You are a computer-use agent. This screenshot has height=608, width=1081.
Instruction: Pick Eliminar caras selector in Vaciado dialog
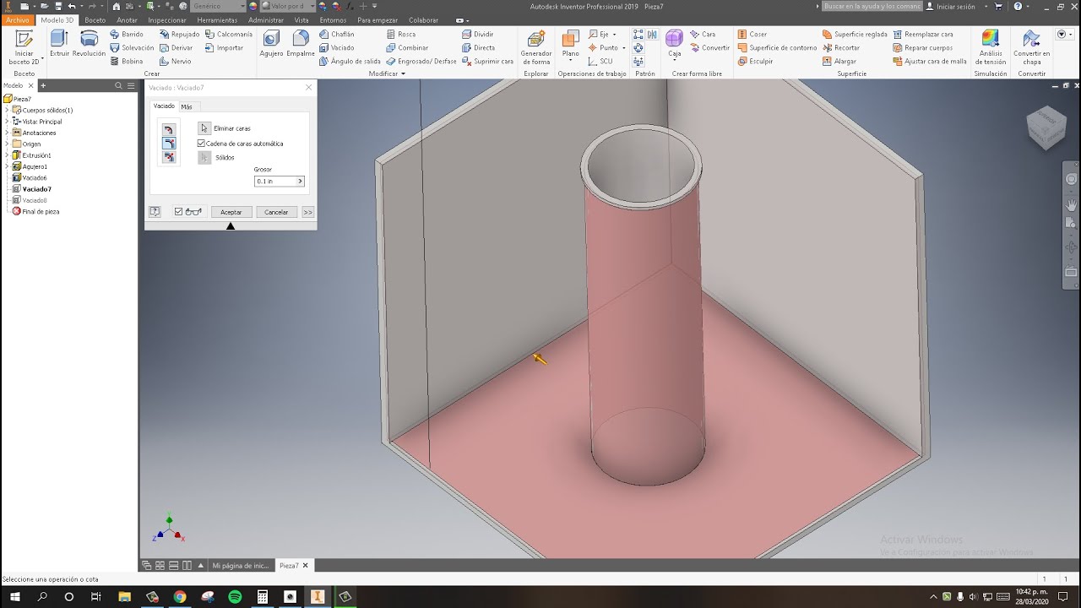(204, 128)
